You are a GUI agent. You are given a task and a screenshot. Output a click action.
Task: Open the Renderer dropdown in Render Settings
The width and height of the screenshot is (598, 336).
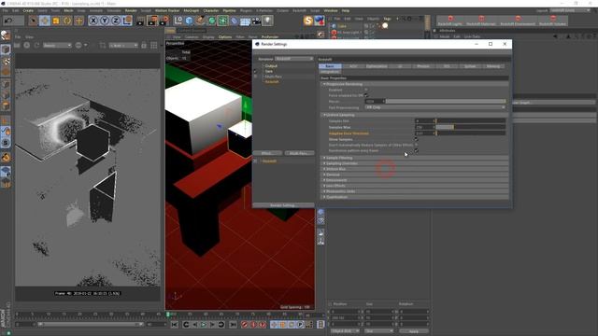point(294,59)
